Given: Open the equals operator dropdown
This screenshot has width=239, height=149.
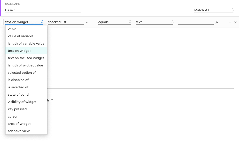Looking at the screenshot, I should pos(114,22).
